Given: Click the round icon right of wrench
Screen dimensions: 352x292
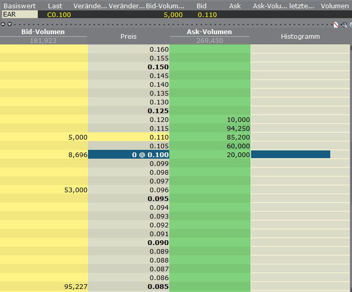Looking at the screenshot, I should click(x=350, y=24).
